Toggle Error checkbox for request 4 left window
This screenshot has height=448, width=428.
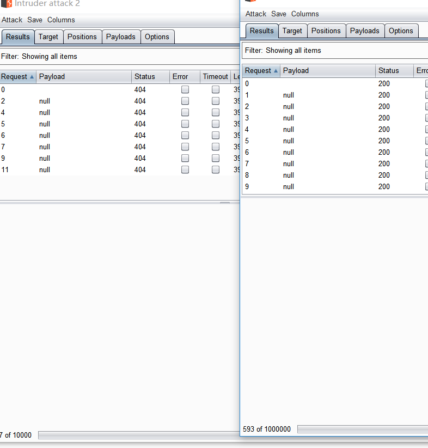[x=185, y=113]
